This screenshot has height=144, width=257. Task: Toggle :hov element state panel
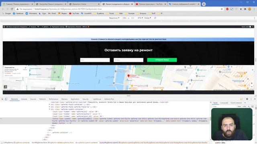click(239, 106)
